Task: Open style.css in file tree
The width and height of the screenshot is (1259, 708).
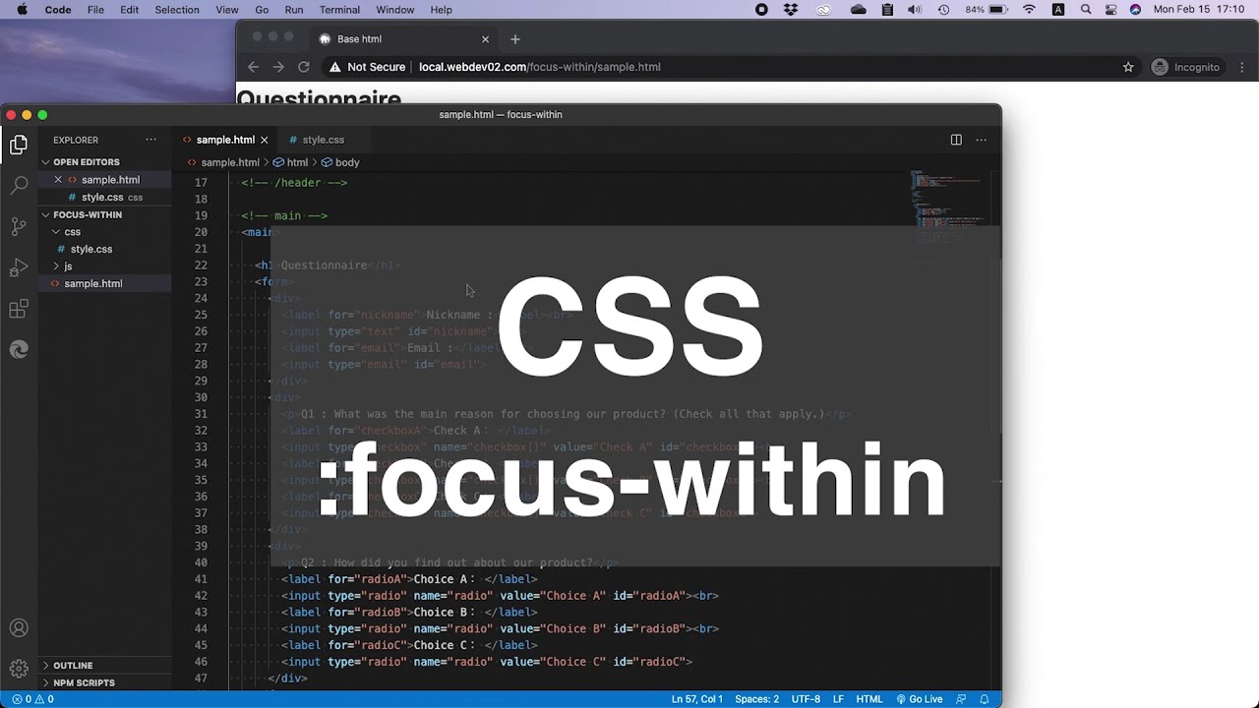Action: 90,249
